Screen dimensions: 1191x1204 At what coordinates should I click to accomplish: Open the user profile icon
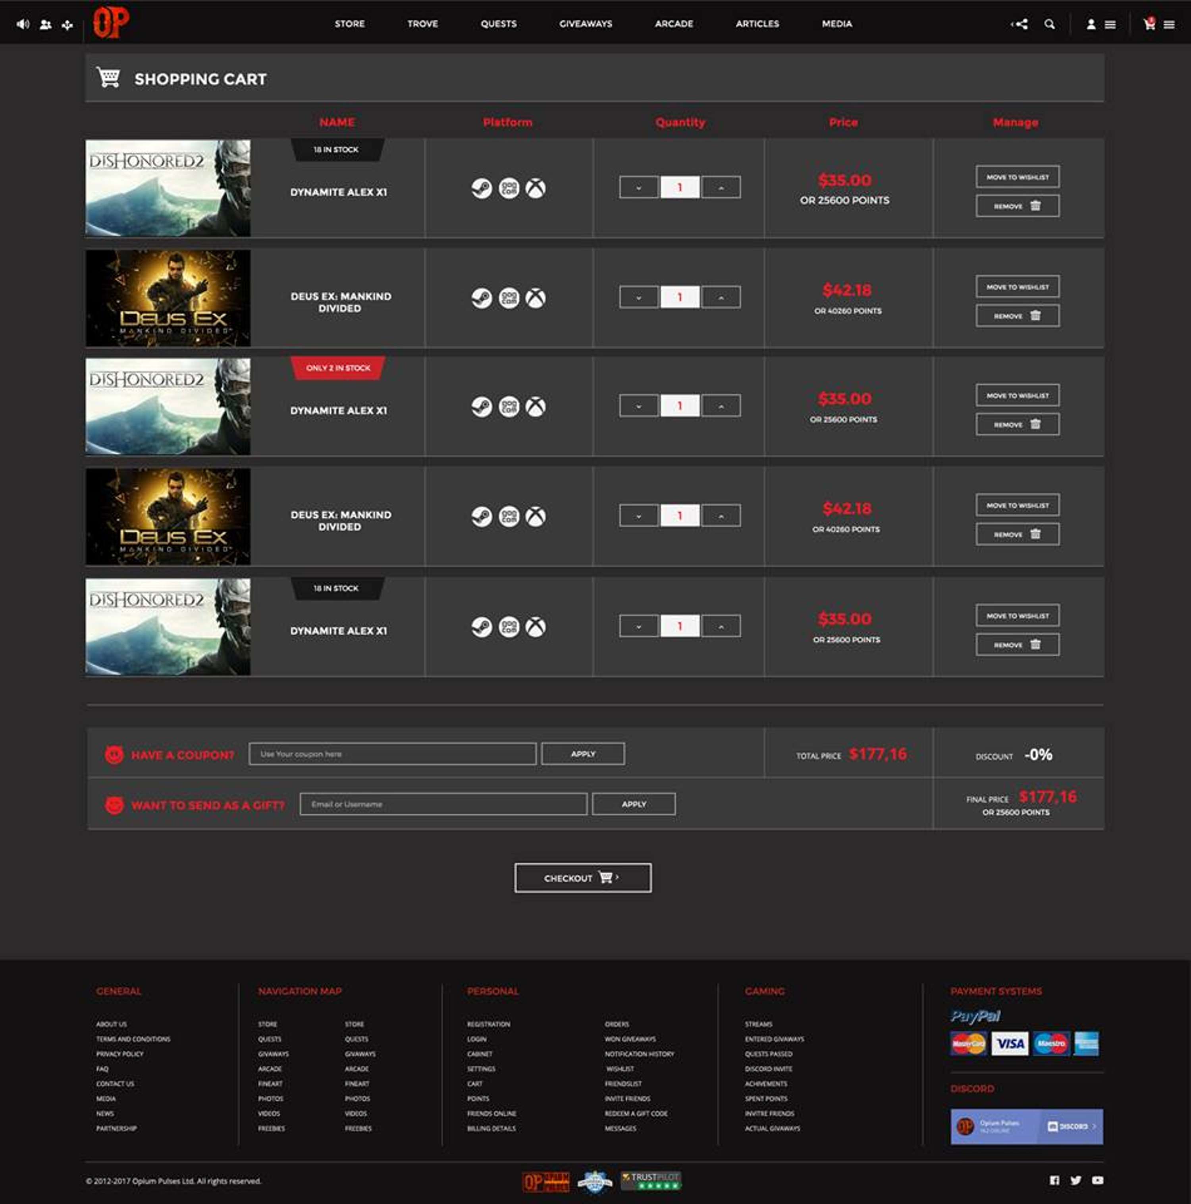click(x=1091, y=24)
